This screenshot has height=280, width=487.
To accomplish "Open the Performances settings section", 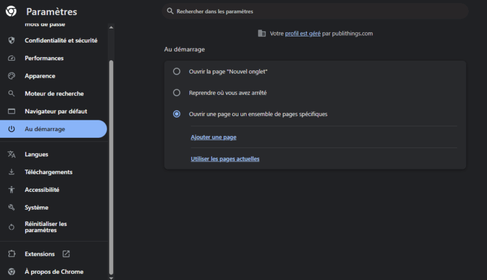I will (54, 58).
